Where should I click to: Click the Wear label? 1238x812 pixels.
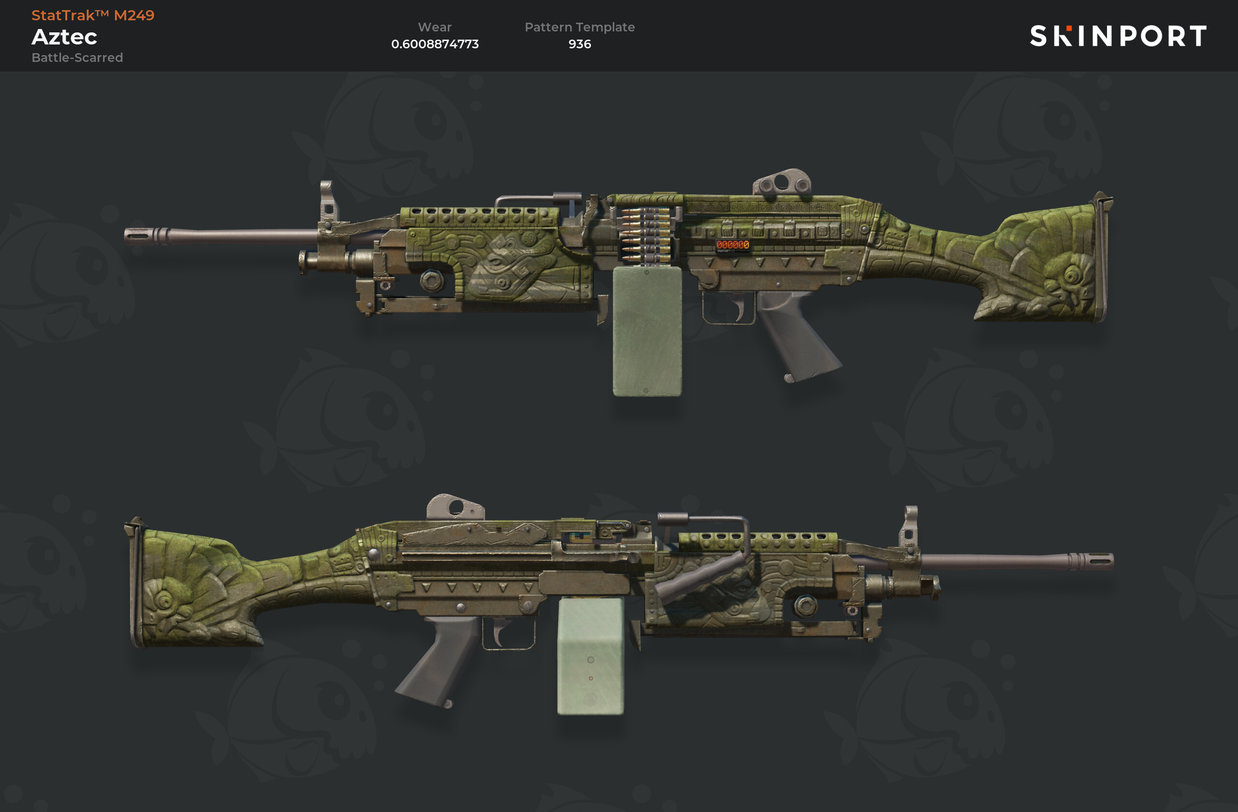point(435,27)
